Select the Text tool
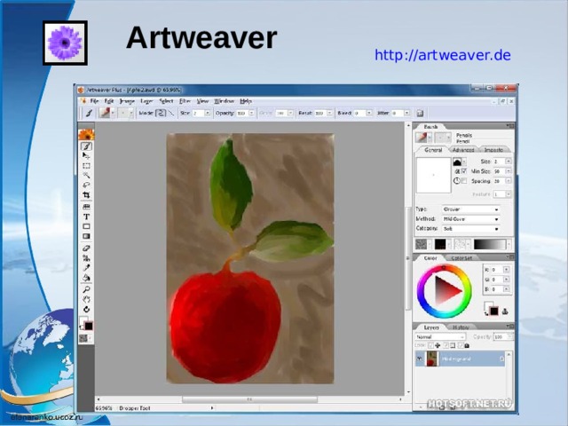Image resolution: width=568 pixels, height=426 pixels. 86,217
